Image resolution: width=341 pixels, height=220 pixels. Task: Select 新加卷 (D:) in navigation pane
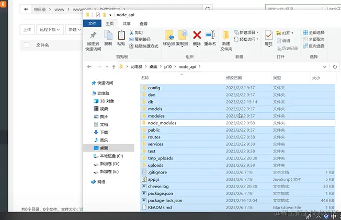pos(107,164)
